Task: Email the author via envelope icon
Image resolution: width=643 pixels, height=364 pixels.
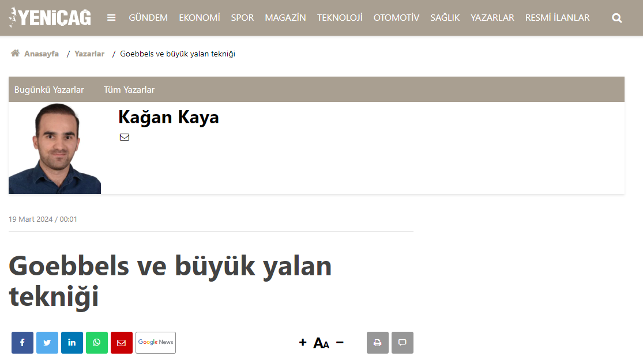Action: point(124,137)
